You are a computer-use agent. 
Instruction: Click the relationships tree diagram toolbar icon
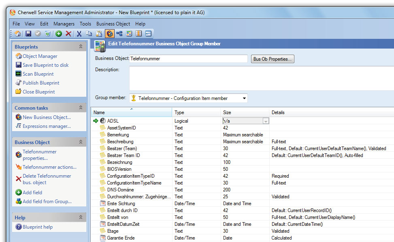[119, 34]
